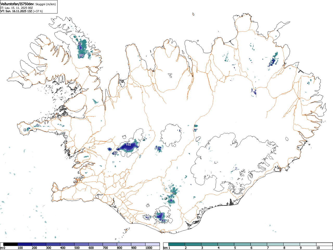
Task: Click the 'm' unit label of the legend
Action: [2, 248]
